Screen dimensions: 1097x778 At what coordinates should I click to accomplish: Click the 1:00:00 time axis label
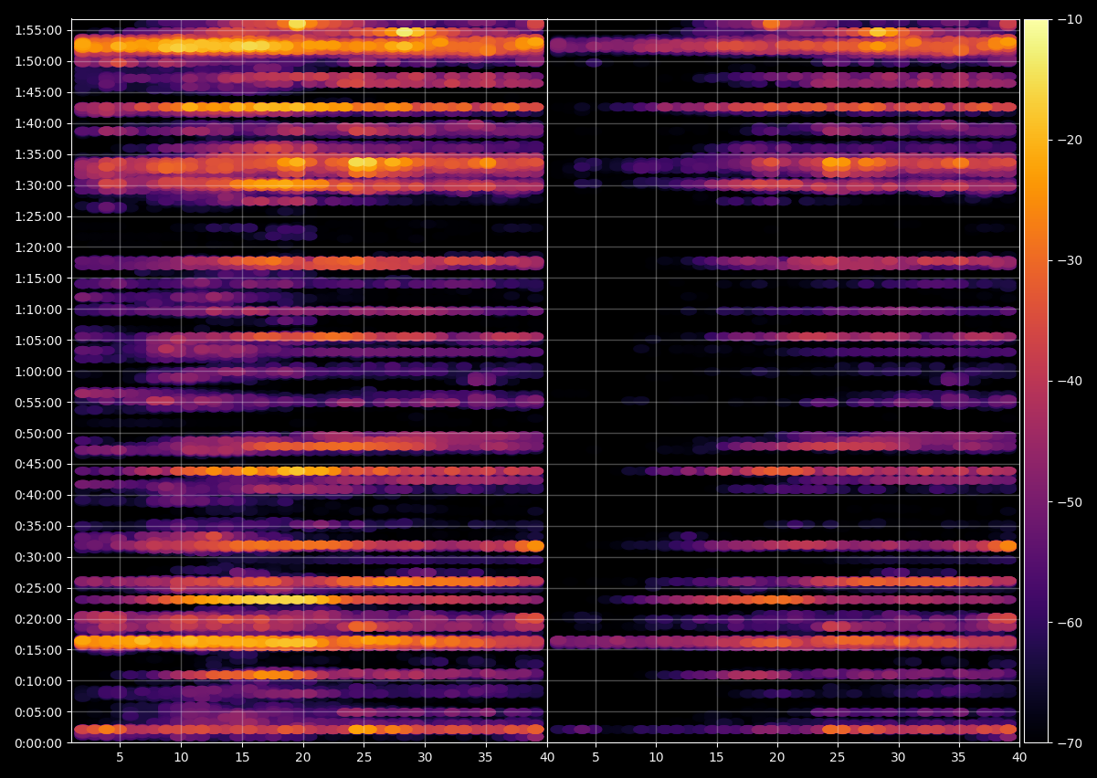38,372
